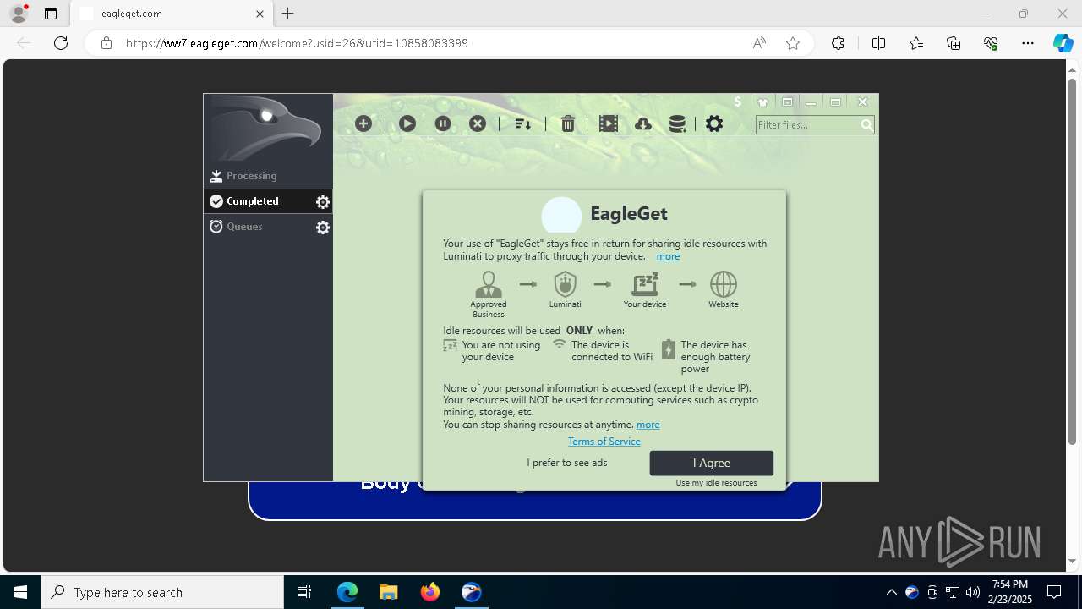Open Firefox from the taskbar
Image resolution: width=1082 pixels, height=609 pixels.
pos(430,592)
